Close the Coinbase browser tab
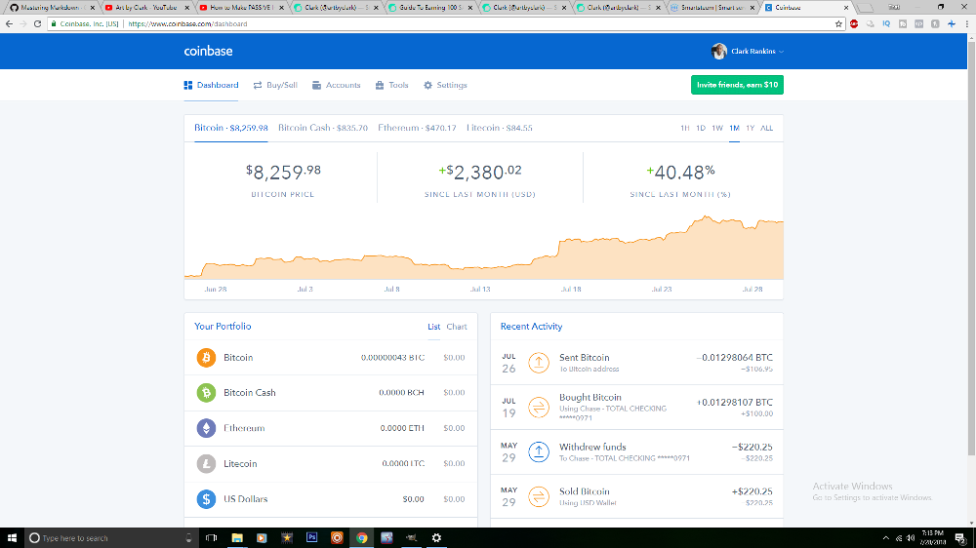The image size is (976, 548). 846,8
